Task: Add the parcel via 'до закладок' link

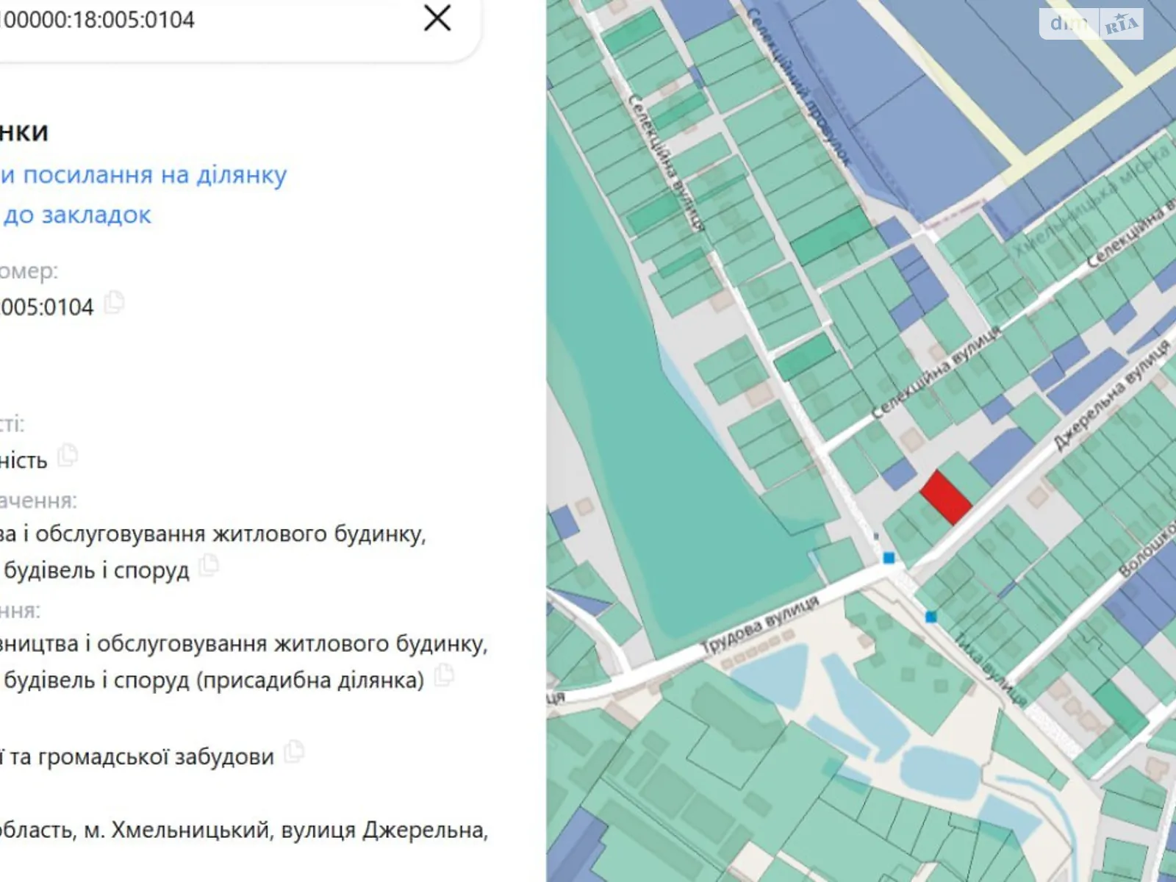Action: 76,215
